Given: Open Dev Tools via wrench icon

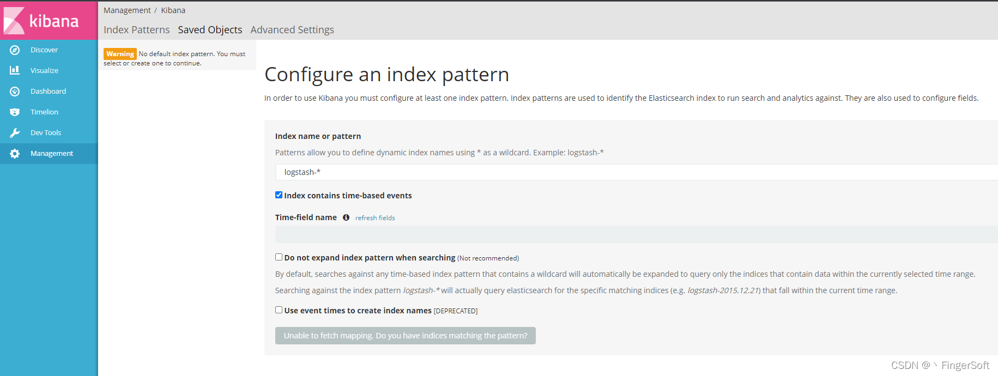Looking at the screenshot, I should (15, 133).
